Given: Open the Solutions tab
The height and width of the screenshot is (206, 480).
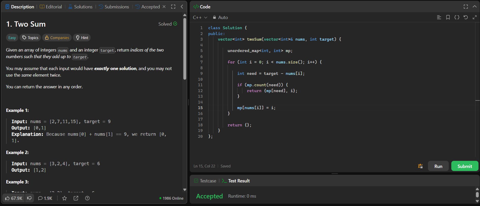Looking at the screenshot, I should click(80, 7).
